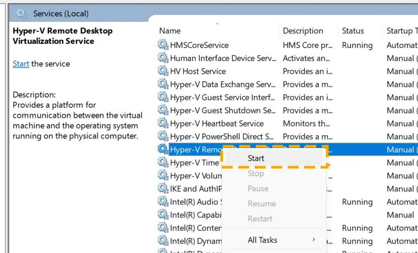Select the Intel(R) Audio service row

point(195,202)
